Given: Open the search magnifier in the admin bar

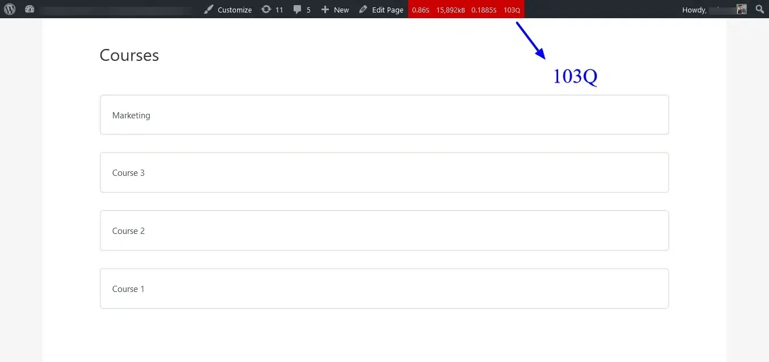Looking at the screenshot, I should 759,9.
